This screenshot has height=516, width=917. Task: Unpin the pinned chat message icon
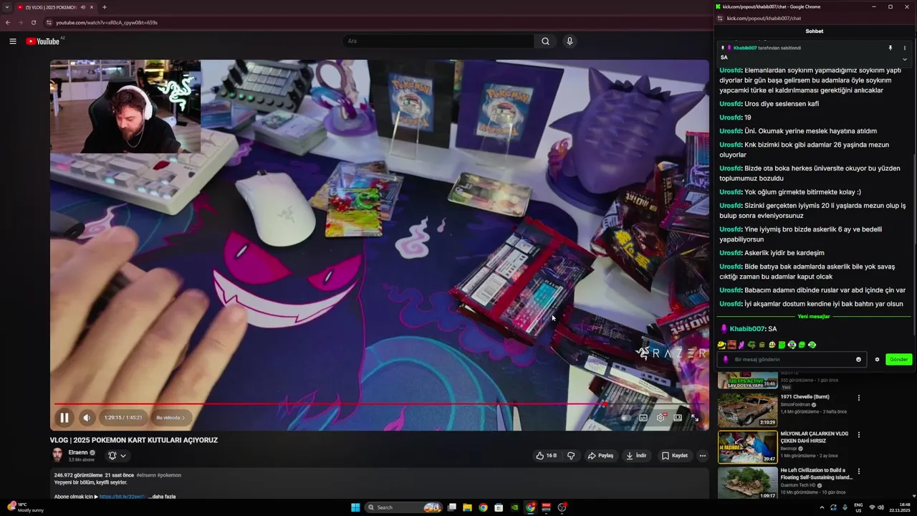890,48
